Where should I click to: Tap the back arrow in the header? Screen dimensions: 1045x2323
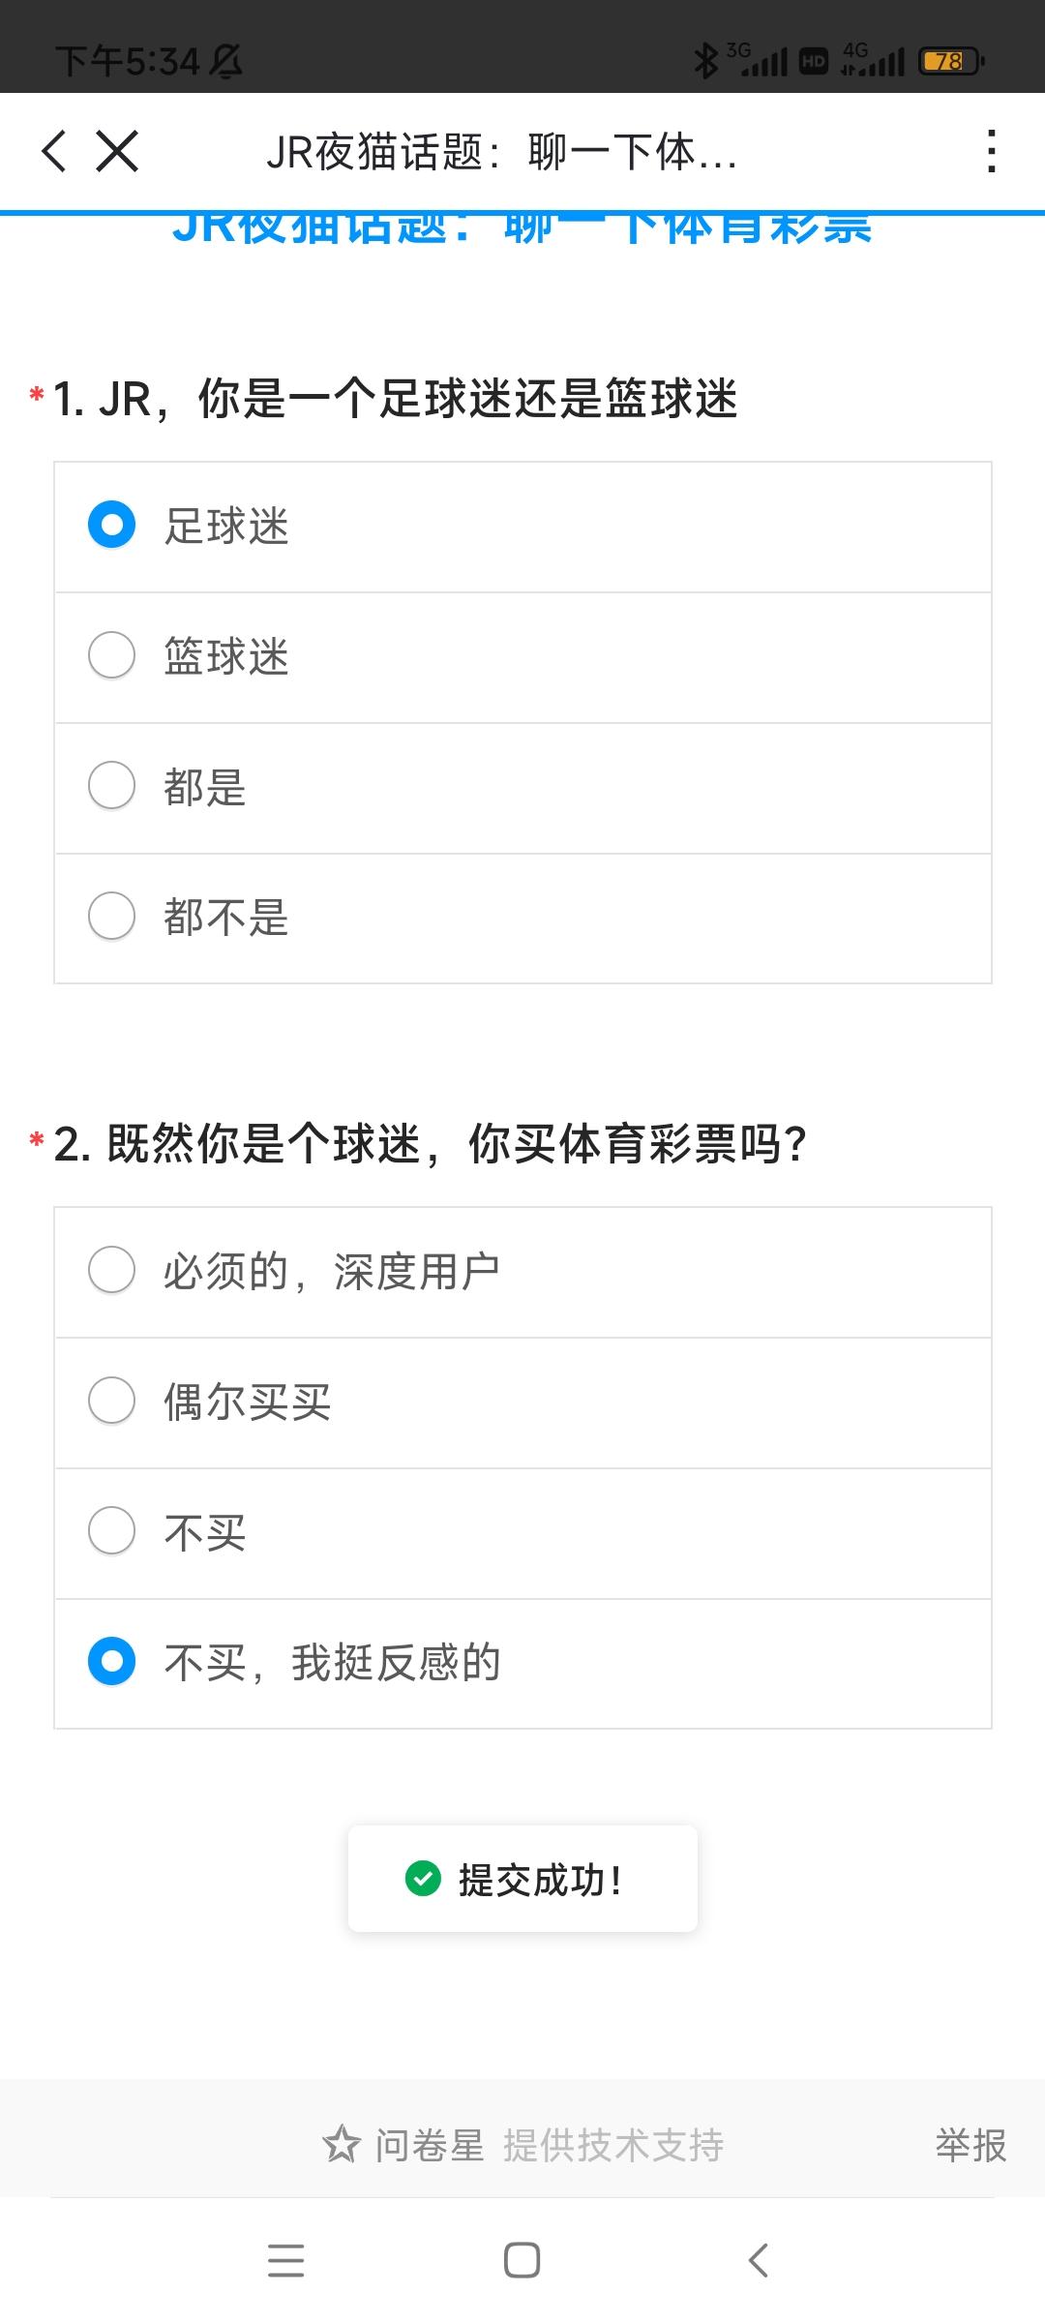(54, 152)
